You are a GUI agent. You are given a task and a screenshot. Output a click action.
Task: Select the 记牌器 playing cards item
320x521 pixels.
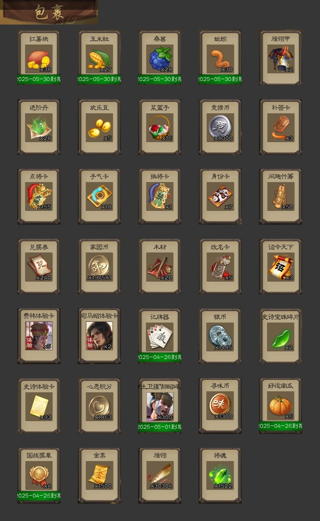160,336
